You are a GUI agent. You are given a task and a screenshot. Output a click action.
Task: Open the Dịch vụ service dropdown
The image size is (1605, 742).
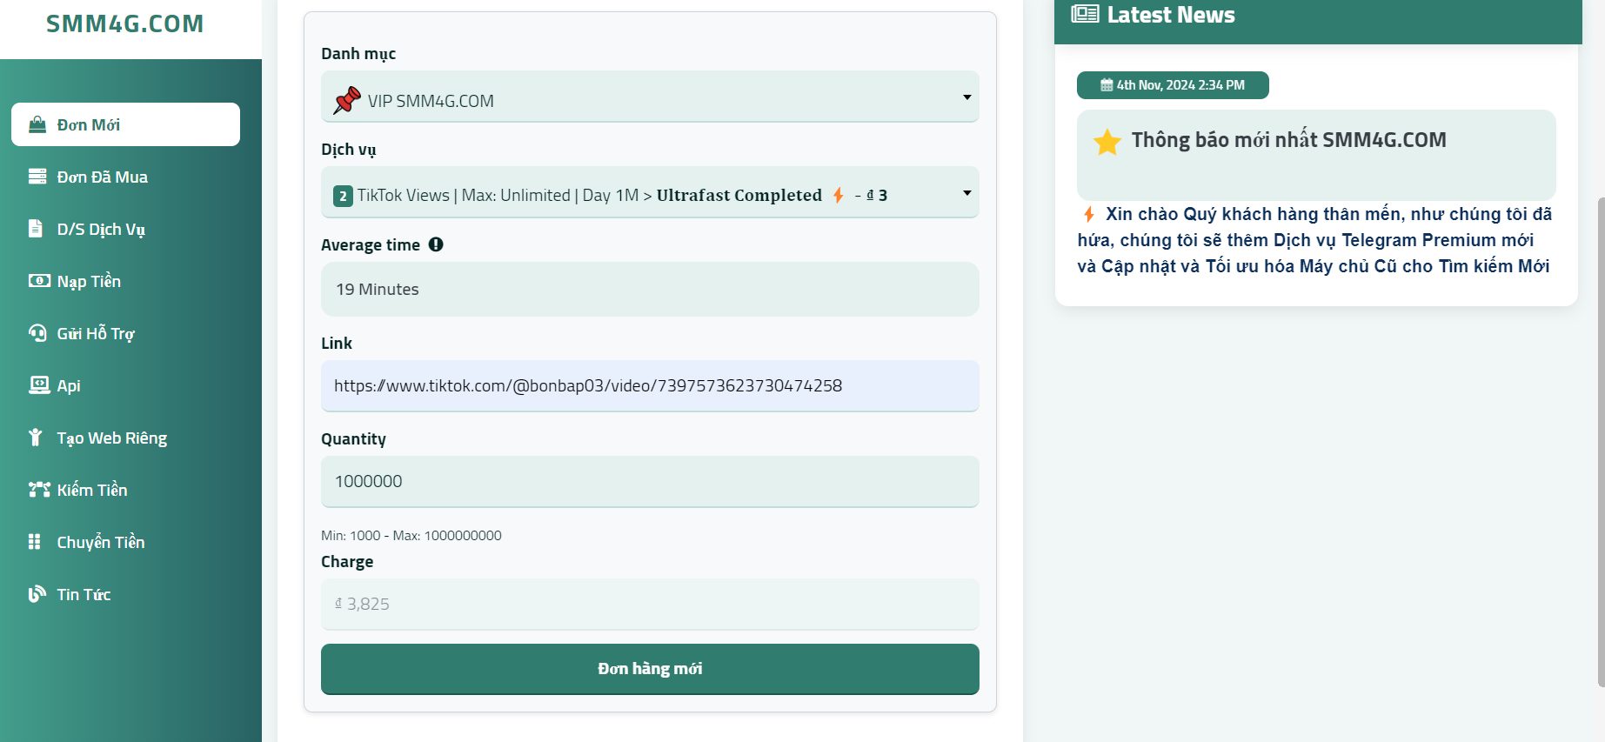coord(650,192)
